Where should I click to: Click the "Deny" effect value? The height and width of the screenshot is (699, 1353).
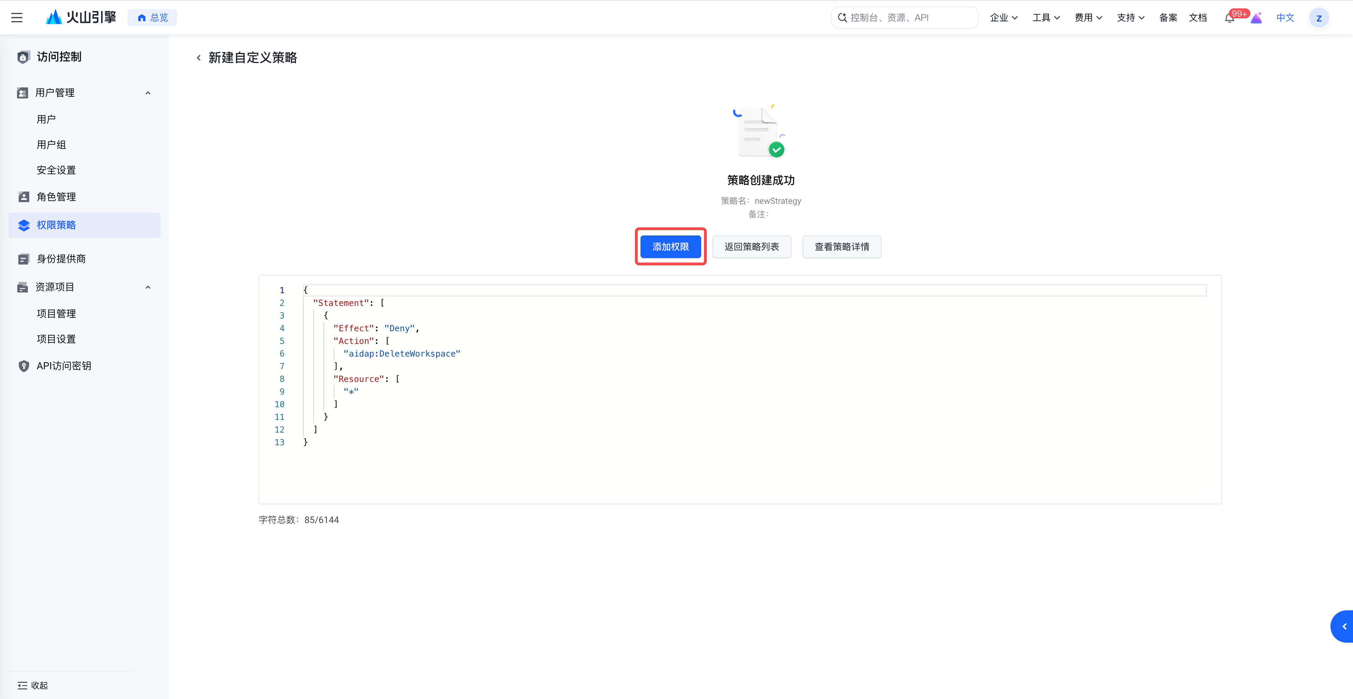399,328
